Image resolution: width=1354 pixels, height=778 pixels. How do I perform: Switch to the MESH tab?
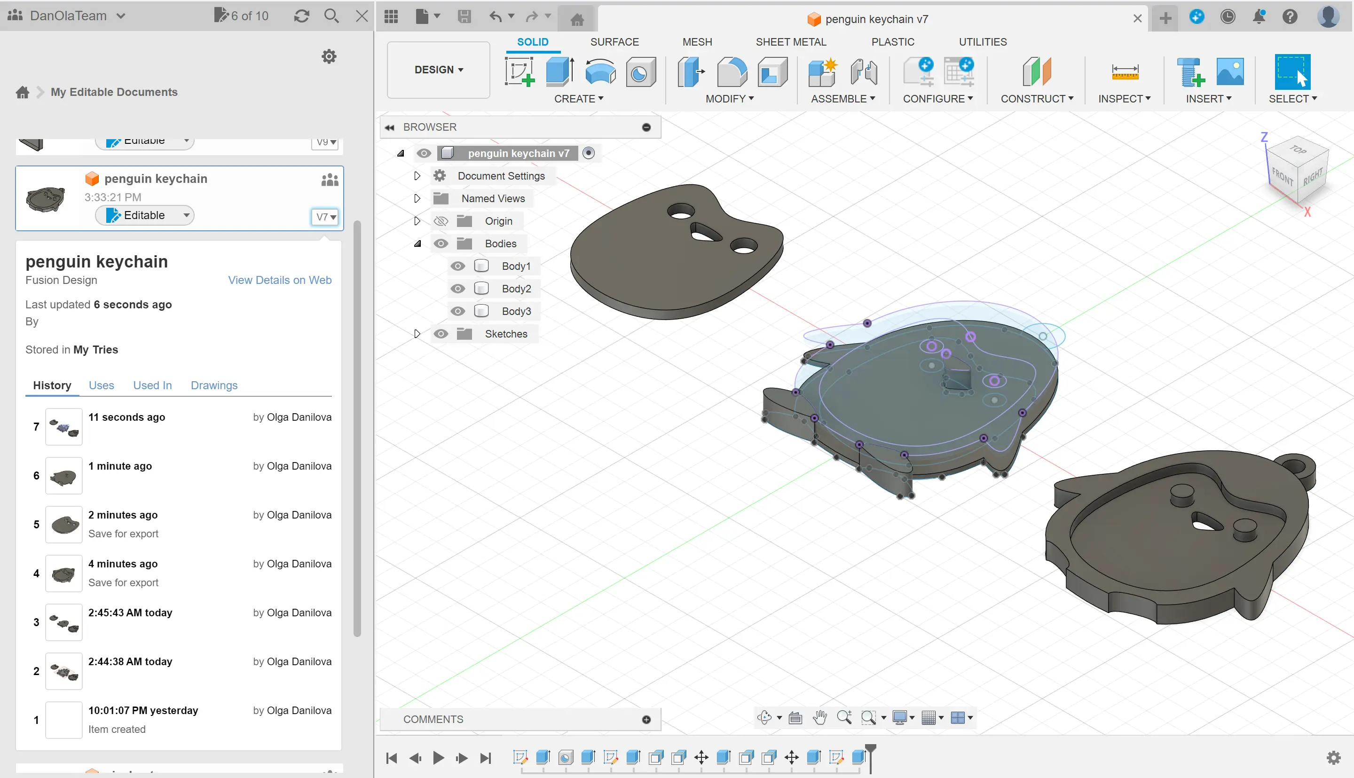pyautogui.click(x=697, y=42)
